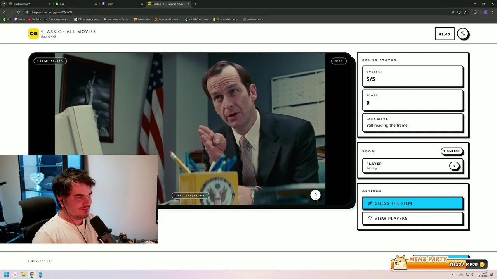Reload the current page
Viewport: 497px width, 279px height.
click(x=18, y=12)
